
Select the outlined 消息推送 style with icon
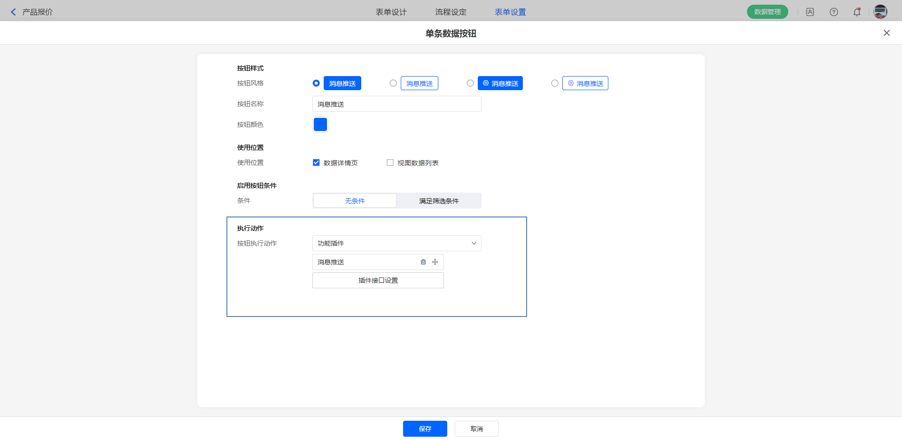click(555, 83)
